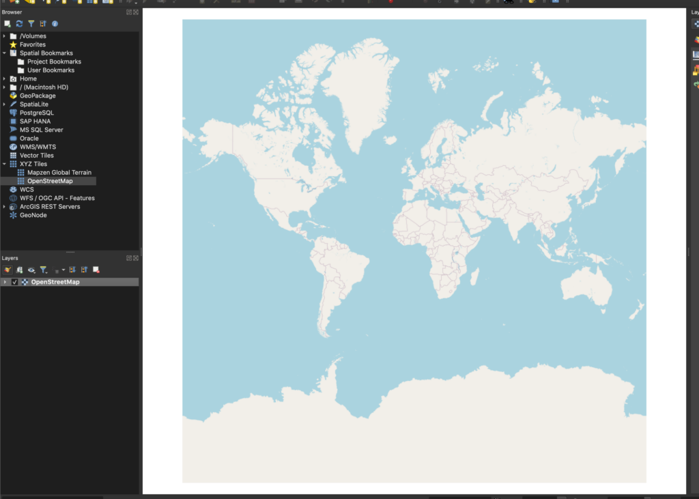Viewport: 699px width, 499px height.
Task: Collapse the Spatial Bookmarks tree node
Action: point(4,53)
